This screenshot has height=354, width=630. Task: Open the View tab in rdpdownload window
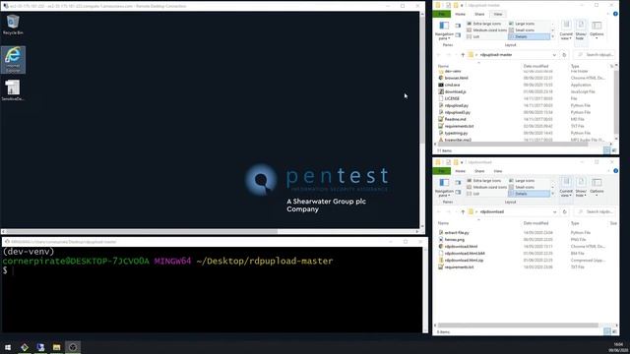click(498, 171)
